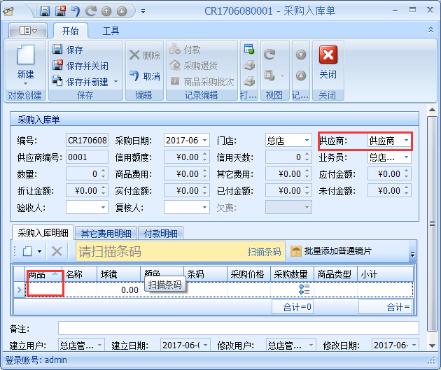This screenshot has height=370, width=441.
Task: Click the 付款 payment button
Action: (x=185, y=50)
